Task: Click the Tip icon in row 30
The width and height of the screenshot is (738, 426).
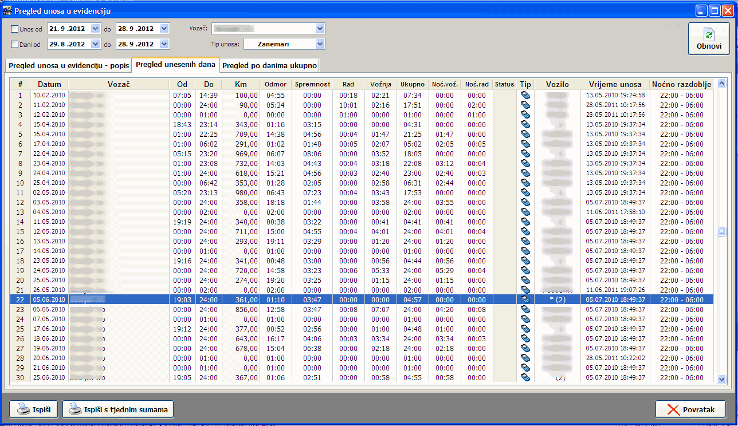Action: pos(525,377)
